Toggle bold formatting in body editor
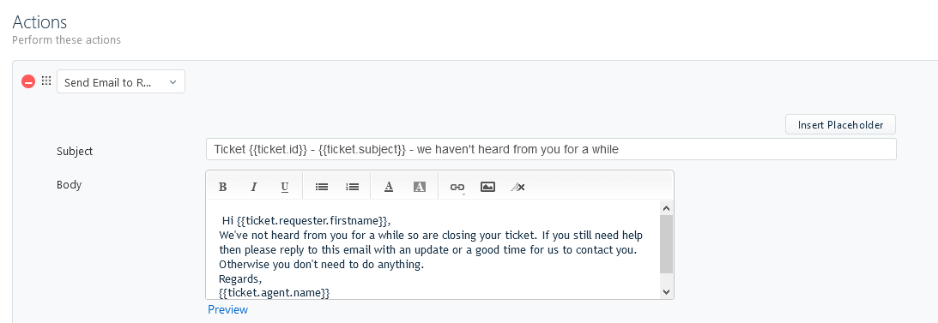The width and height of the screenshot is (938, 323). [x=222, y=187]
